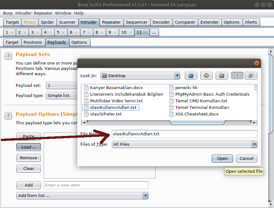The height and width of the screenshot is (208, 274).
Task: Switch to the Extender tab
Action: (210, 22)
